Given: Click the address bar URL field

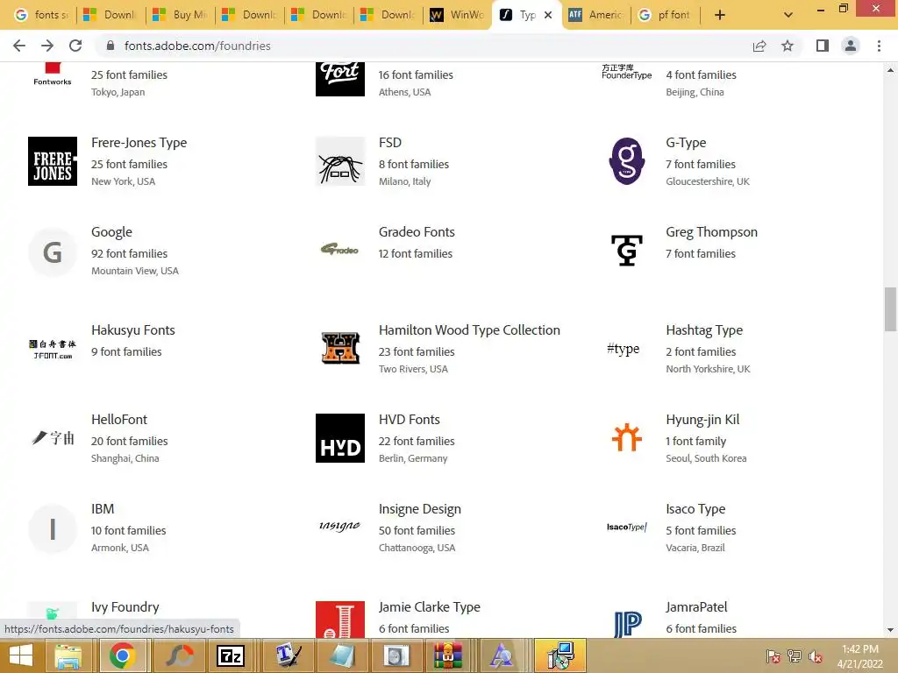Looking at the screenshot, I should (x=424, y=46).
